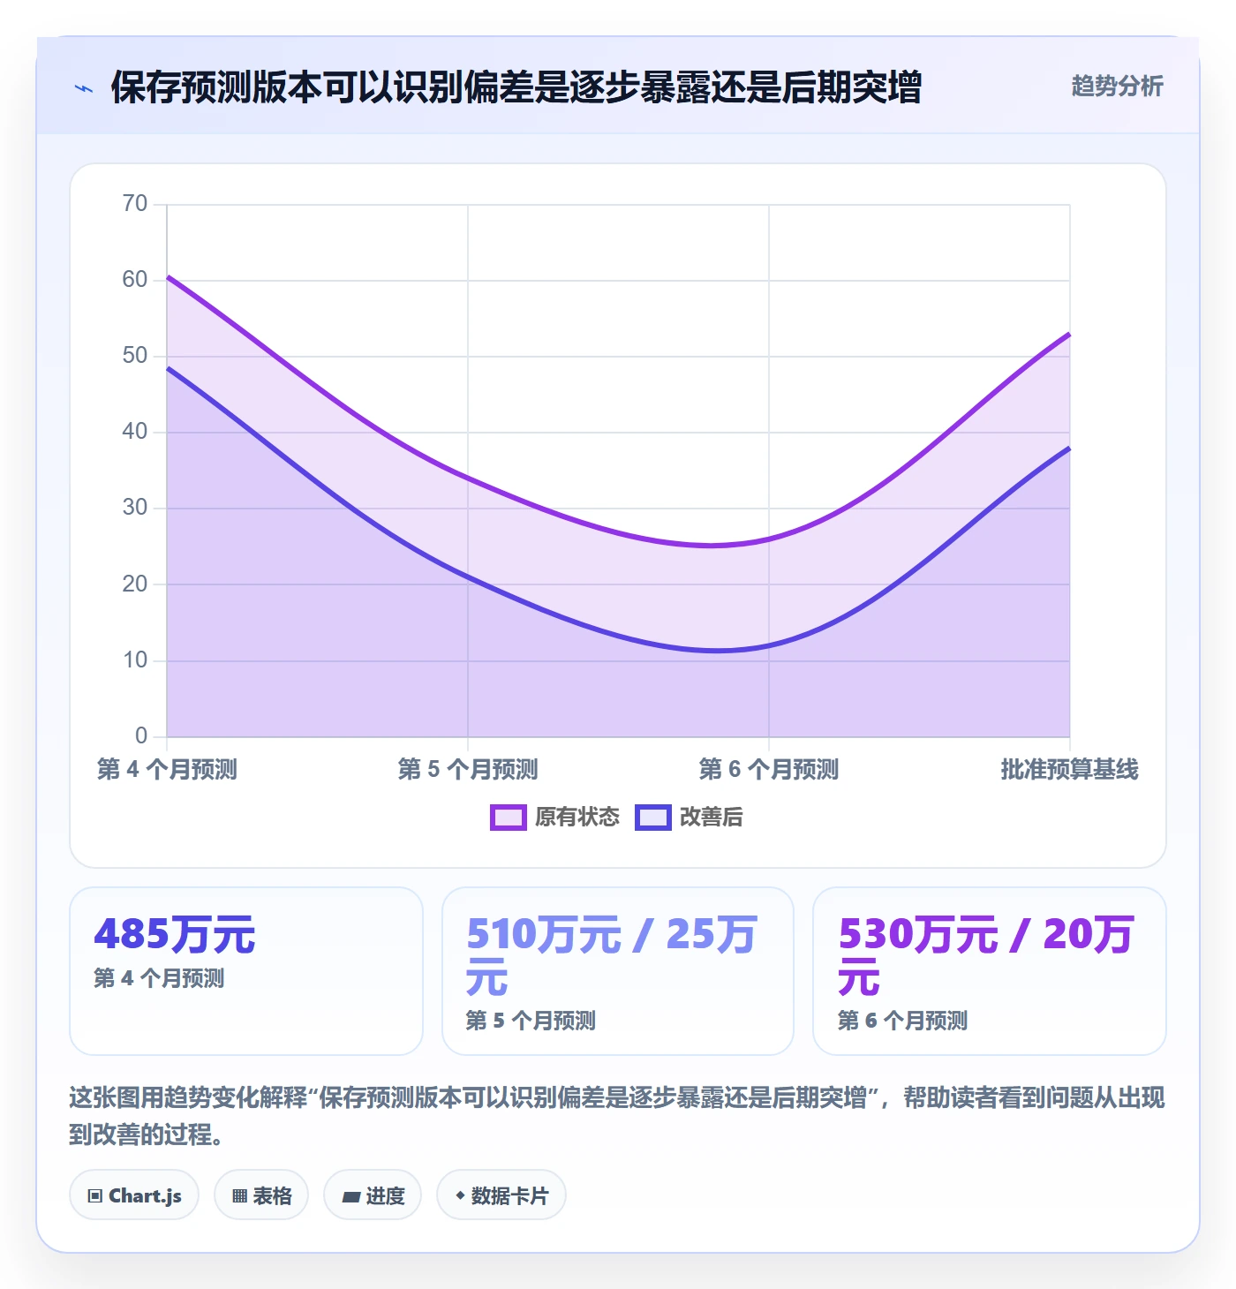The width and height of the screenshot is (1236, 1289).
Task: Select the Chart.js tag chip
Action: (134, 1195)
